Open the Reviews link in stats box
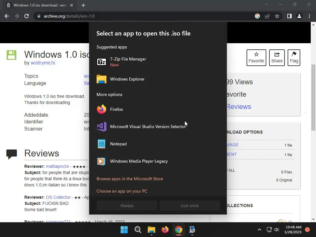The image size is (316, 237). [239, 106]
